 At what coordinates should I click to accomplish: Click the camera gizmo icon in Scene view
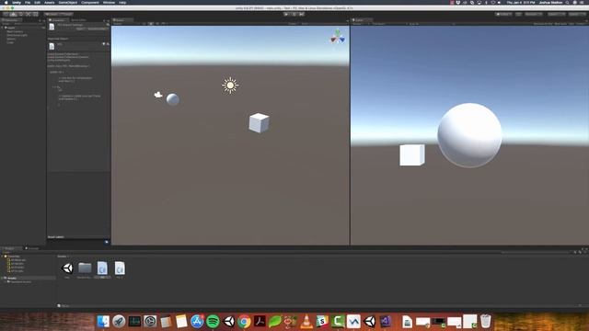158,95
